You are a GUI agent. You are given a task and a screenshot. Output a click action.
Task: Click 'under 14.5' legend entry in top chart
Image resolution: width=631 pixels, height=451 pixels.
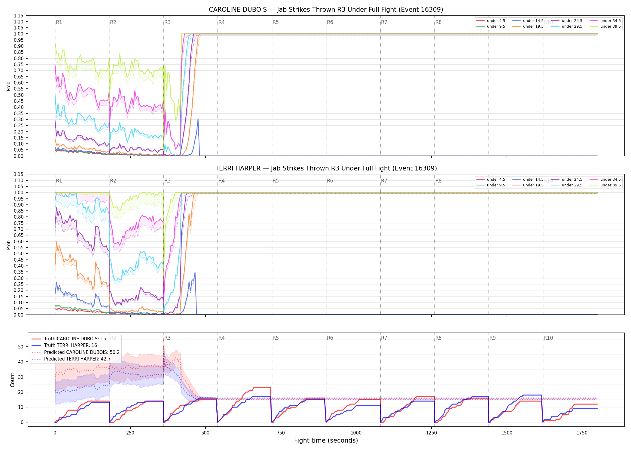point(528,21)
